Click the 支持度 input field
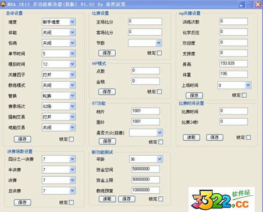The width and height of the screenshot is (263, 212). pos(234,53)
